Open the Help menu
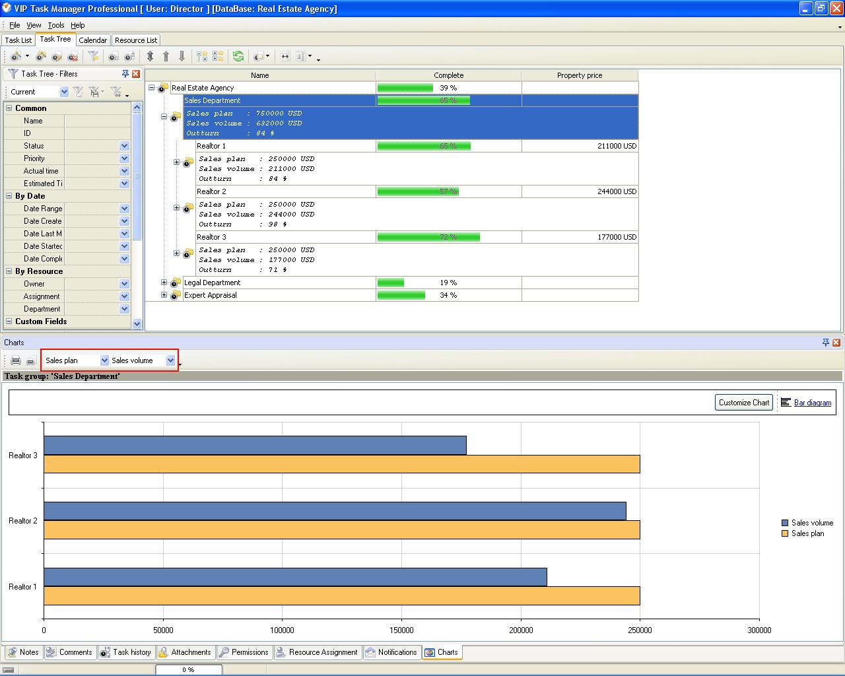Screen dimensions: 845x676 [77, 25]
